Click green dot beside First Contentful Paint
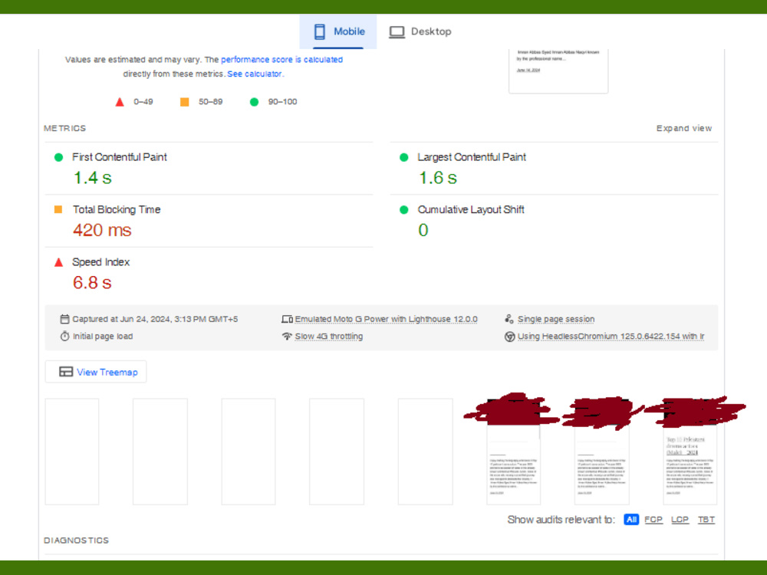Viewport: 767px width, 575px height. point(59,157)
